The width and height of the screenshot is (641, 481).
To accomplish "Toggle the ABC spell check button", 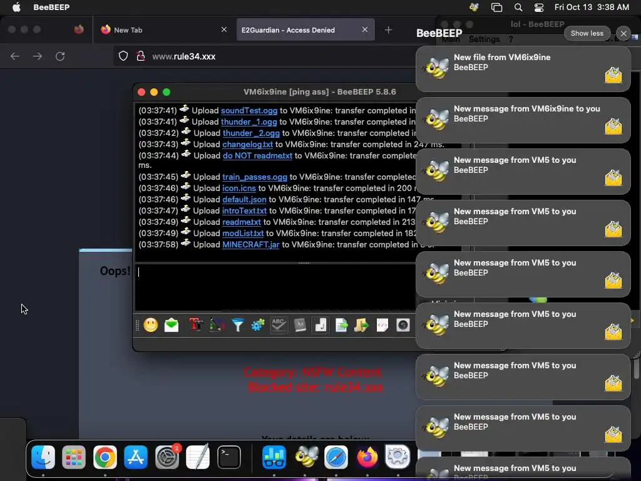I will click(x=279, y=325).
